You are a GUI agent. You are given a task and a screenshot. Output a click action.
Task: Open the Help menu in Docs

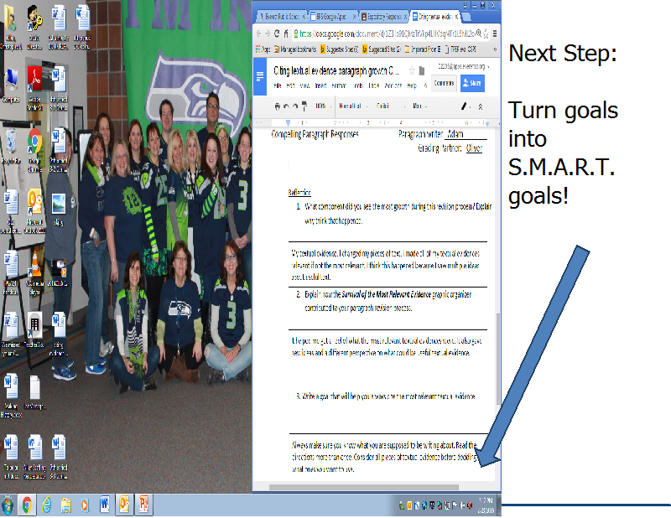coord(412,85)
